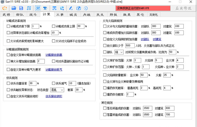Switch to Traditional Chinese 繁 icon
197x127 pixels.
click(45, 8)
